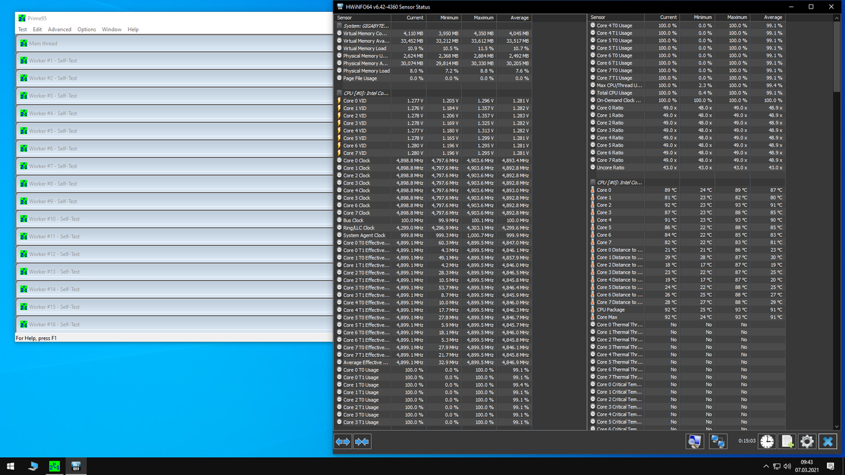845x475 pixels.
Task: Open the Test menu in Prime95
Action: click(x=22, y=30)
